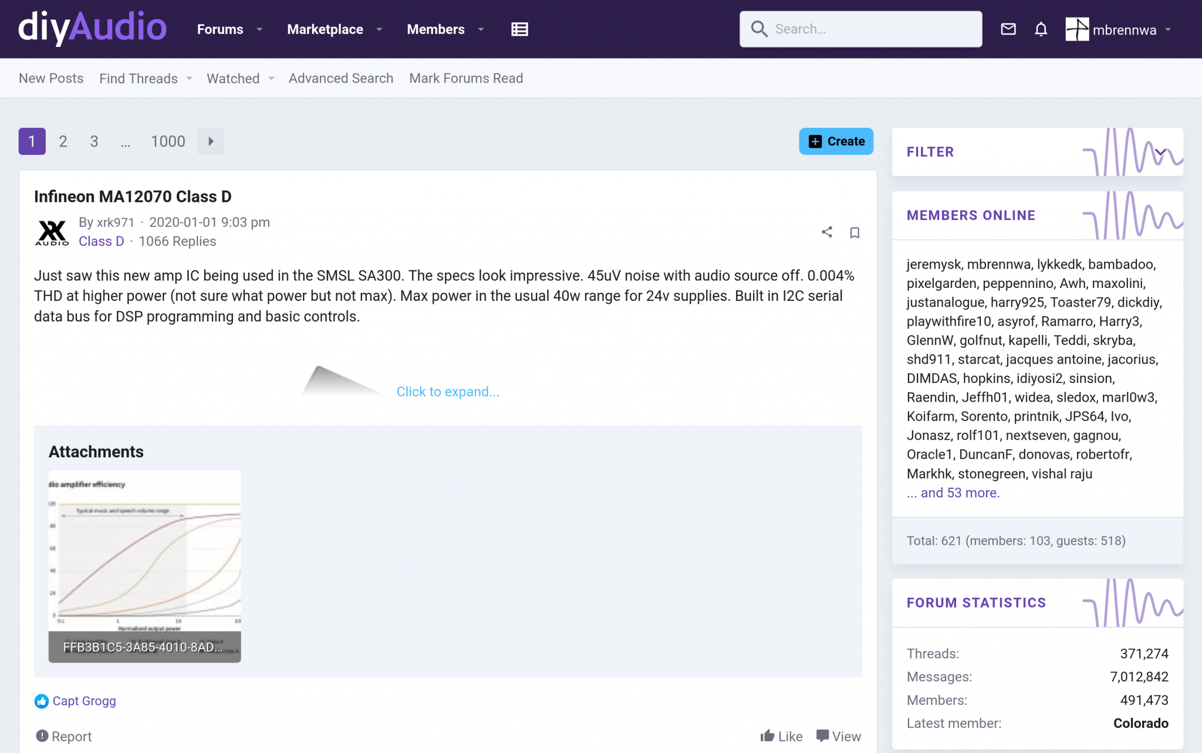This screenshot has height=753, width=1202.
Task: Open the alerts bell icon
Action: [1041, 29]
